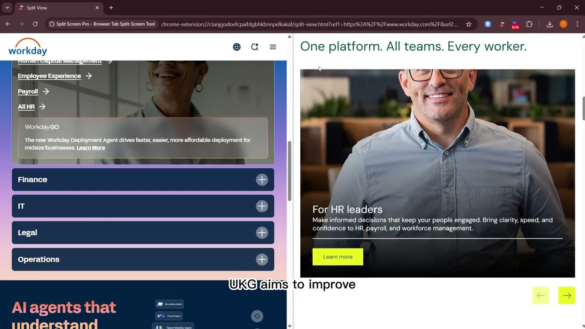Click the 'For HR leaders' heading

click(x=347, y=209)
